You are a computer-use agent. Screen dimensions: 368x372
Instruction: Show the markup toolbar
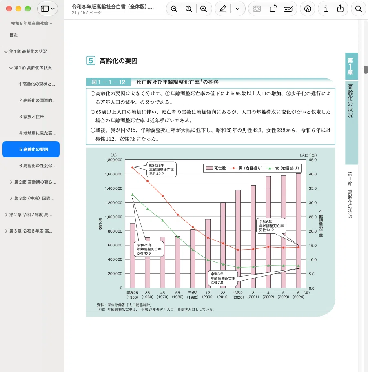(x=308, y=9)
